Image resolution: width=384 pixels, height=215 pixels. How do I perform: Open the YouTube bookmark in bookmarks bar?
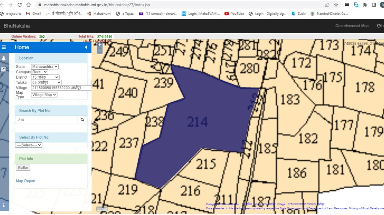point(234,13)
